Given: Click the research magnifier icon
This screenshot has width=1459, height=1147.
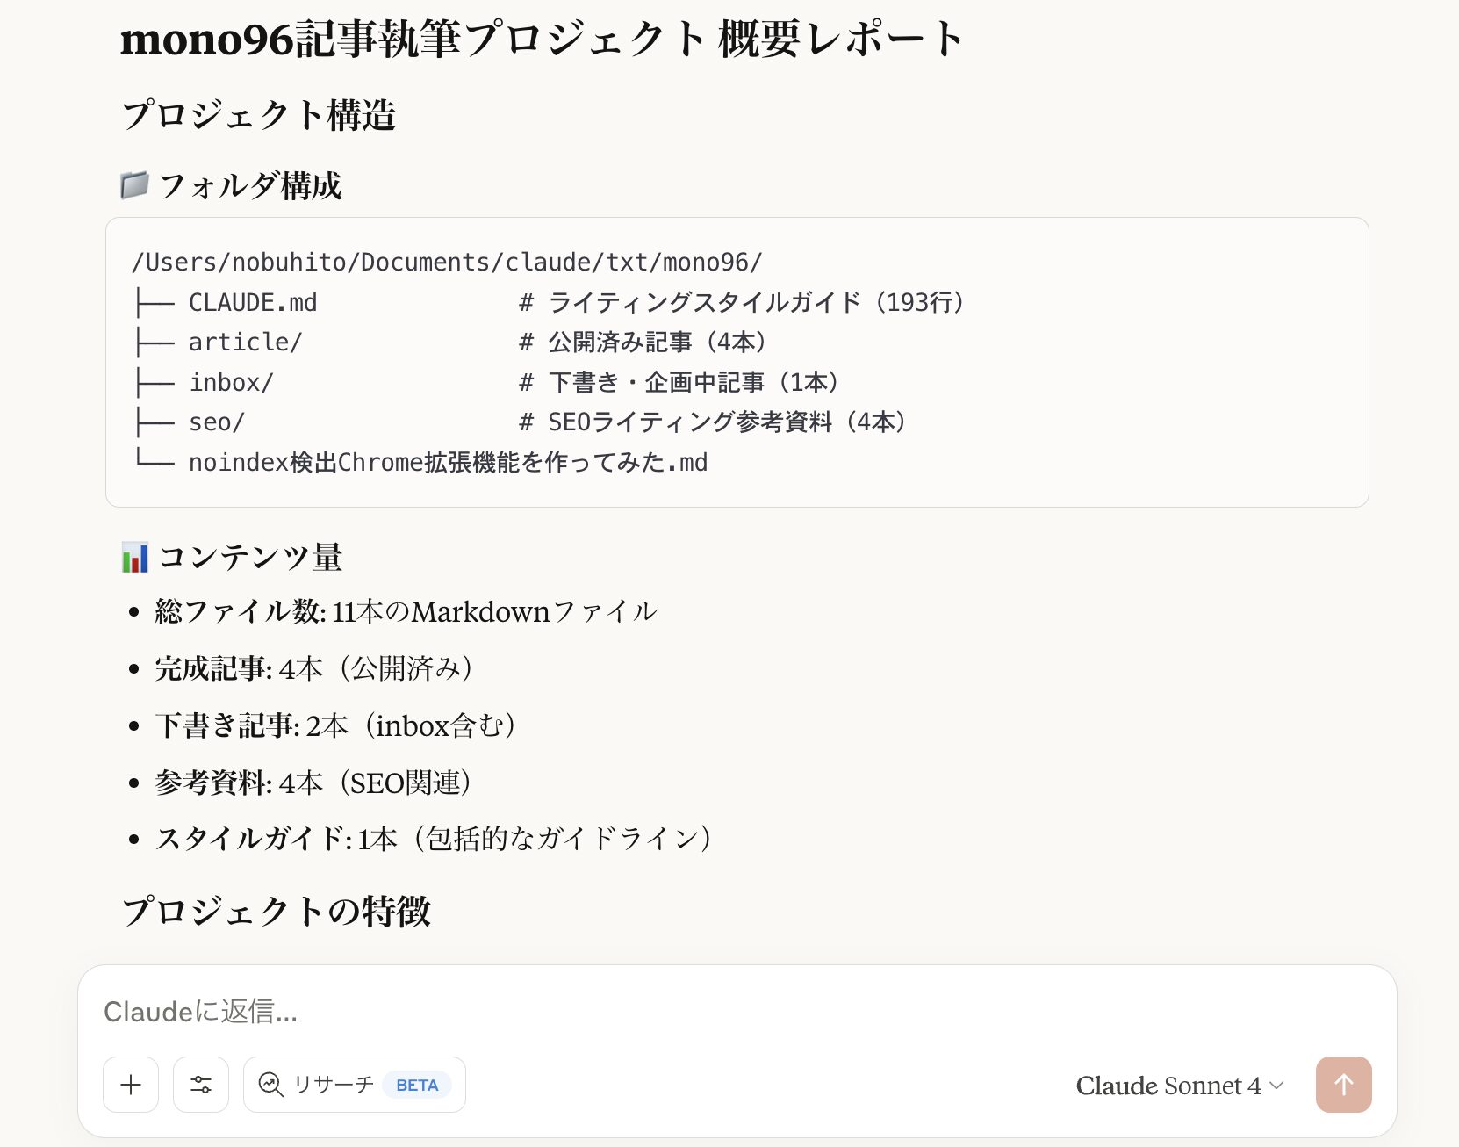Looking at the screenshot, I should (270, 1085).
